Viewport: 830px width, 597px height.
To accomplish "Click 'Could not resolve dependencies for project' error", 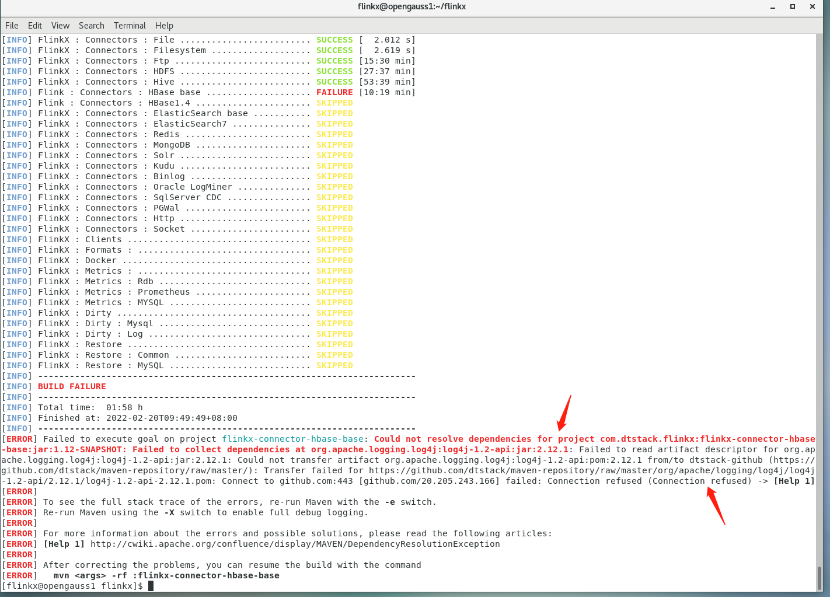I will pyautogui.click(x=484, y=439).
